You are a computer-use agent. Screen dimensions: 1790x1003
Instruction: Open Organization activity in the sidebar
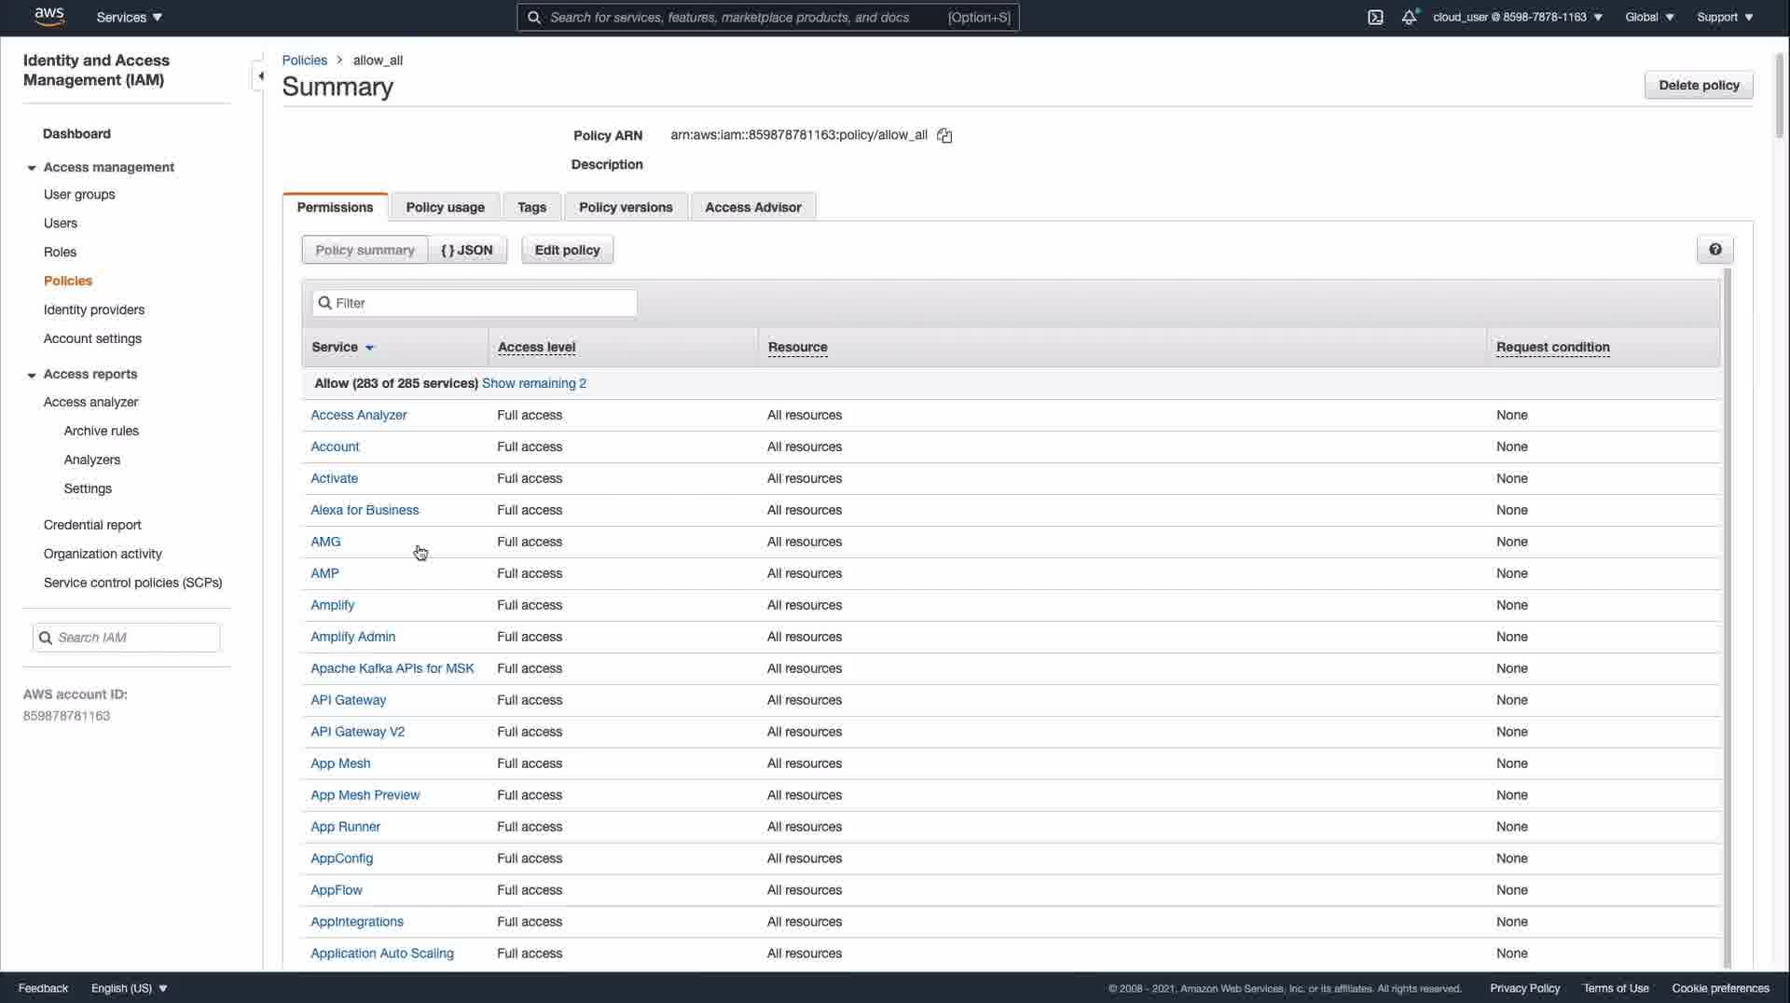tap(103, 554)
